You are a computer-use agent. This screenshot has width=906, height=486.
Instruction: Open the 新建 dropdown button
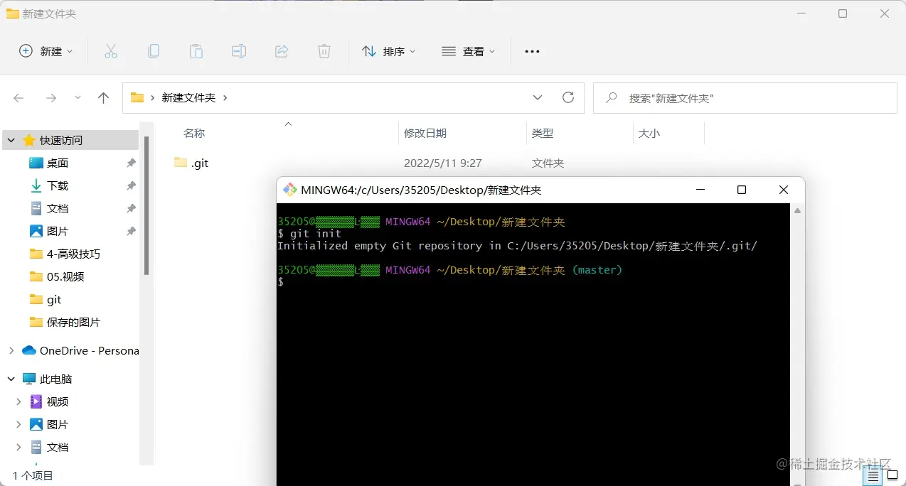[46, 51]
